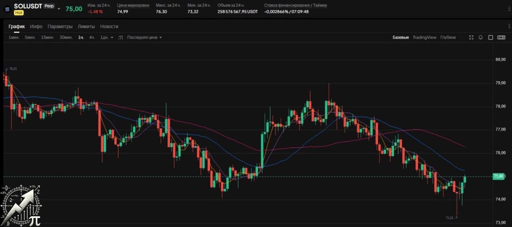Open the indicators icon next to 1дн.
This screenshot has width=512, height=227.
coord(120,38)
